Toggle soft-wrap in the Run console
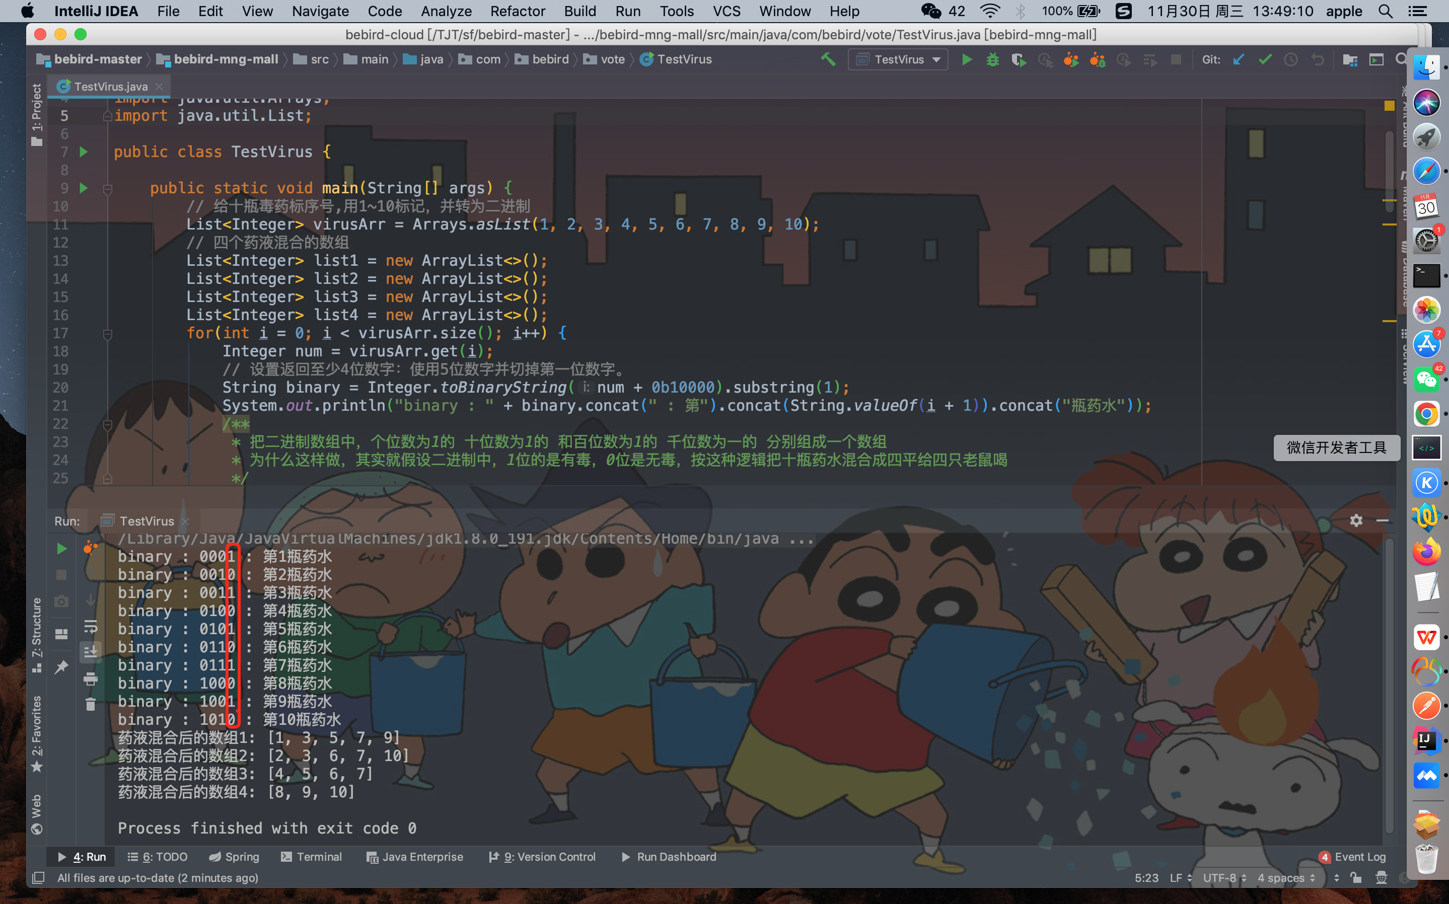This screenshot has height=904, width=1449. (90, 626)
